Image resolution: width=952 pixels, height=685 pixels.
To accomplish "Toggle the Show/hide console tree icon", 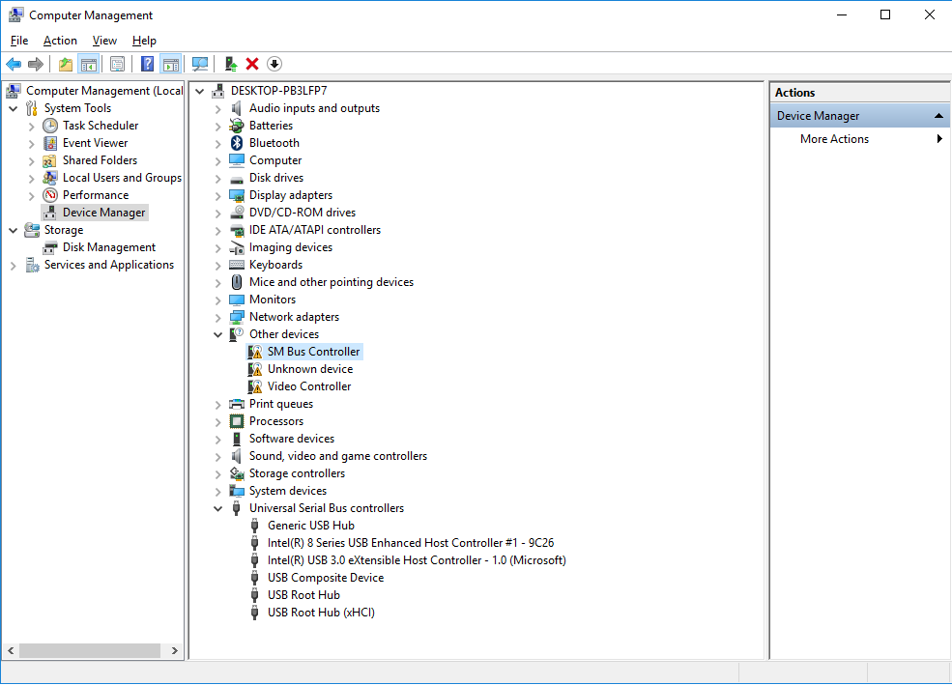I will click(88, 64).
